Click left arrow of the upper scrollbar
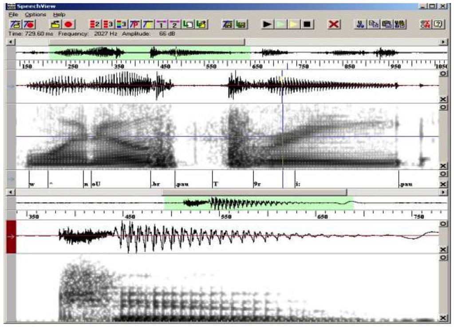 click(11, 42)
